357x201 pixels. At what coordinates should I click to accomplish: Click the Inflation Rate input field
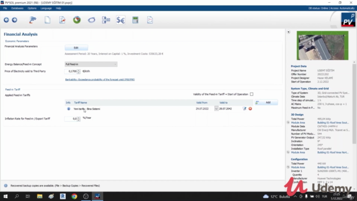tap(71, 119)
